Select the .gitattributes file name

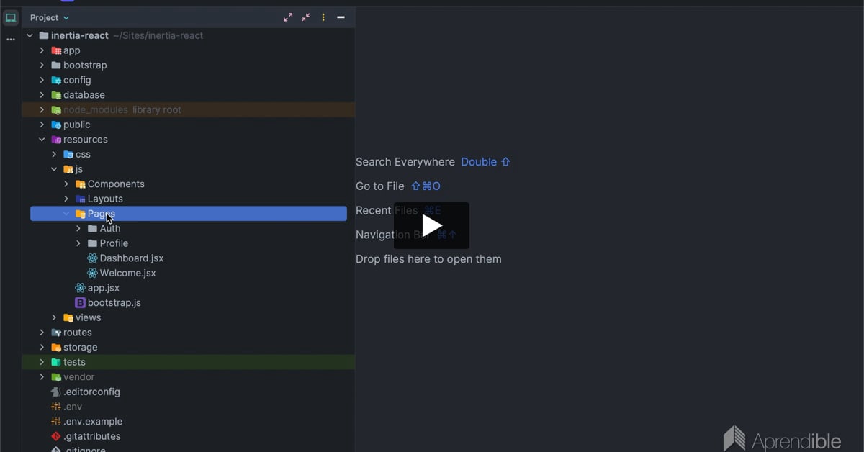point(91,436)
